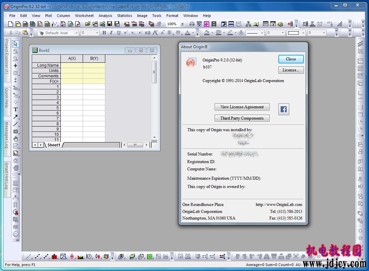The height and width of the screenshot is (271, 369).
Task: Click the View License Agreement button
Action: tap(242, 107)
